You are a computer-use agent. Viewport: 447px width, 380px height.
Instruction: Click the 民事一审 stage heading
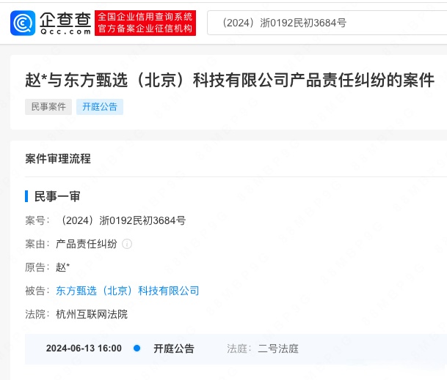pos(57,196)
